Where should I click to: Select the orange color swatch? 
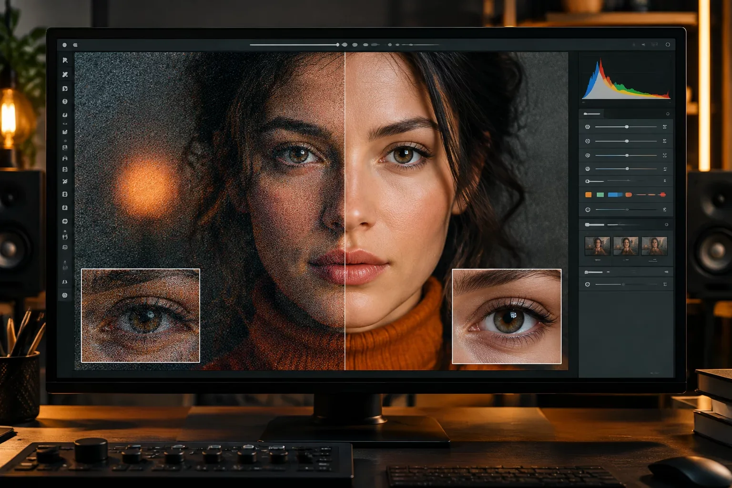click(x=588, y=194)
